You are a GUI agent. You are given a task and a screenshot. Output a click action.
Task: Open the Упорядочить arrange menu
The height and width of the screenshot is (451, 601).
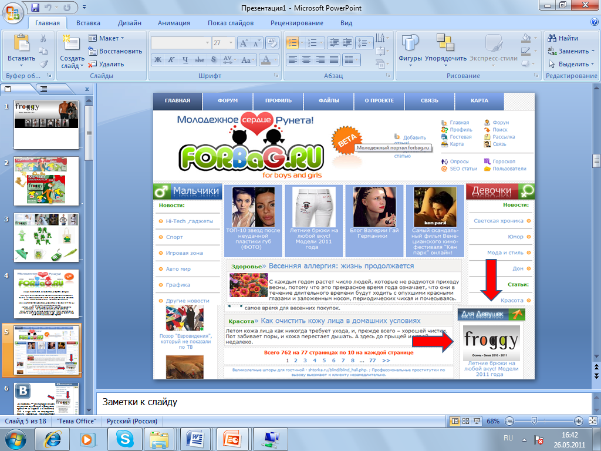click(x=446, y=50)
